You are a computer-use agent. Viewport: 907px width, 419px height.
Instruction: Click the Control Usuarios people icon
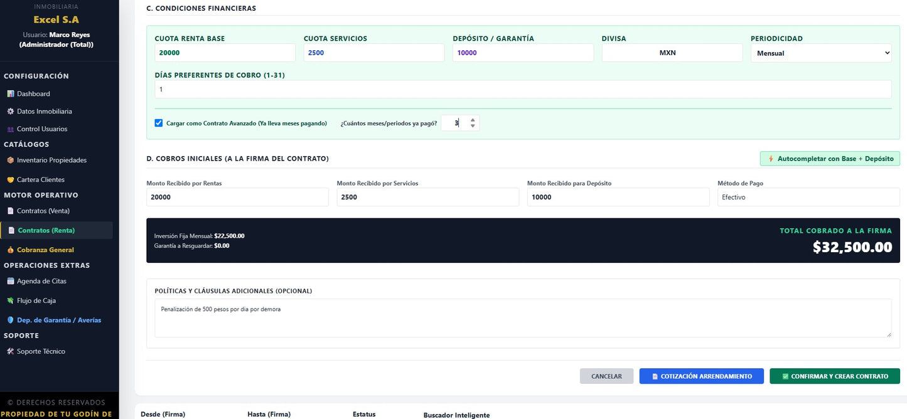coord(10,129)
